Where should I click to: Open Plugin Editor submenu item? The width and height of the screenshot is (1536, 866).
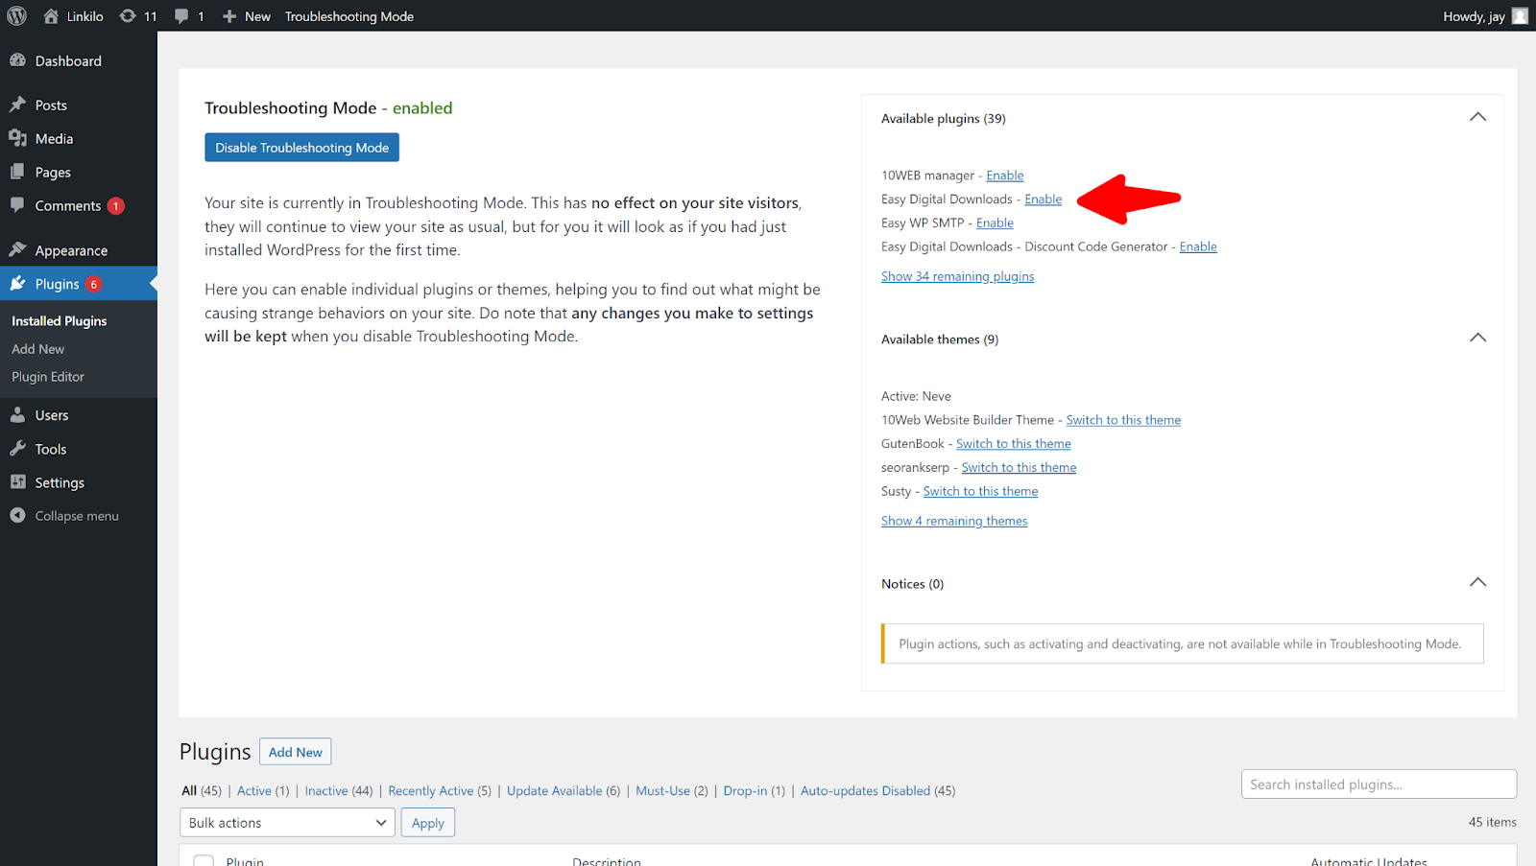click(x=48, y=377)
